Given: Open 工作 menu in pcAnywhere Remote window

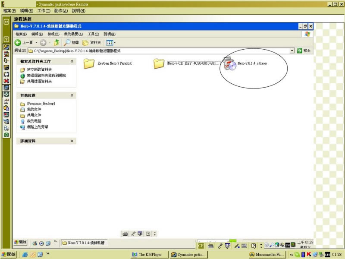Looking at the screenshot, I should click(44, 10).
